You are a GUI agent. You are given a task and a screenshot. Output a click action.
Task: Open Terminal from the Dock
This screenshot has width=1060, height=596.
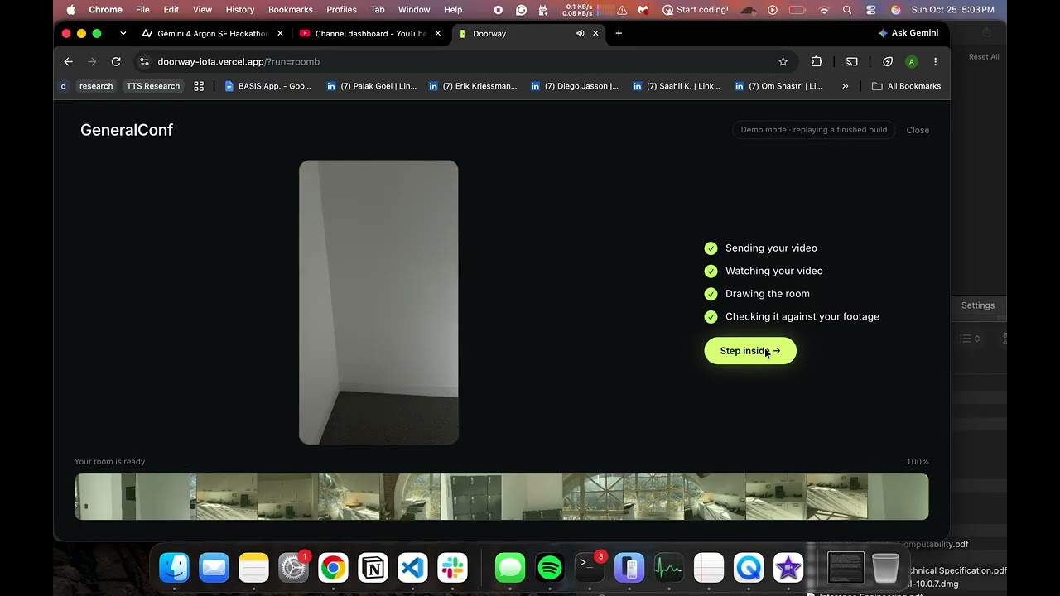click(x=590, y=568)
